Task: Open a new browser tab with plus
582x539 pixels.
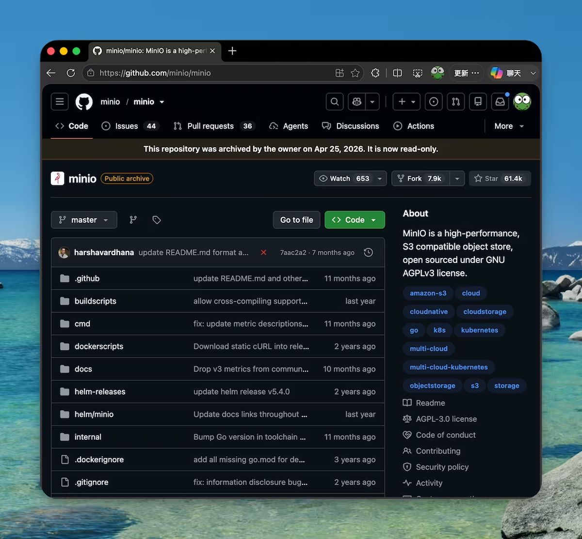Action: (232, 51)
